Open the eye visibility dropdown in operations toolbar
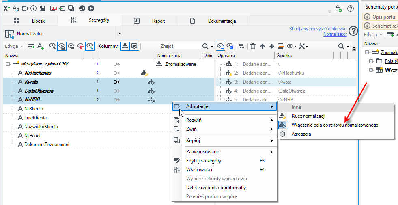This screenshot has height=205, width=398. 292,46
